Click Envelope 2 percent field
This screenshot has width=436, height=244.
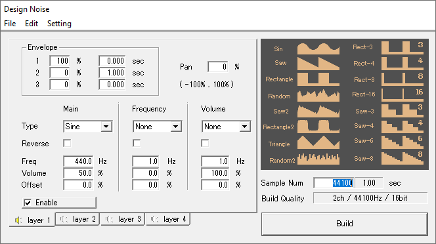(60, 73)
